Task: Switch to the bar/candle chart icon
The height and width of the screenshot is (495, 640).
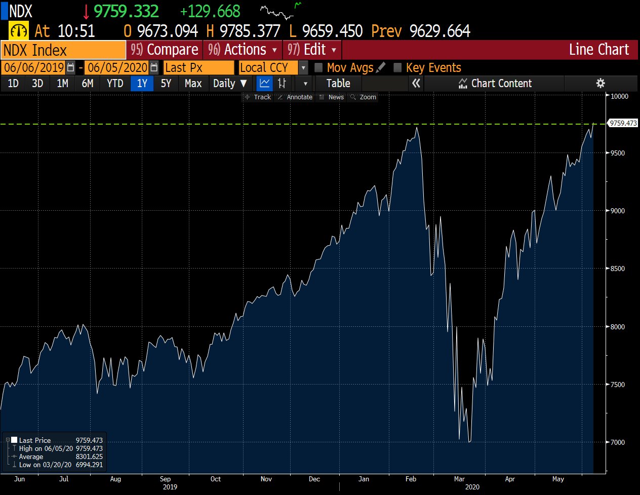Action: click(x=282, y=84)
